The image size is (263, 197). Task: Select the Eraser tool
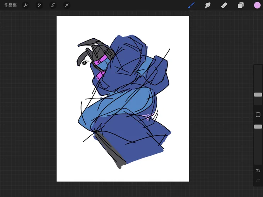224,5
